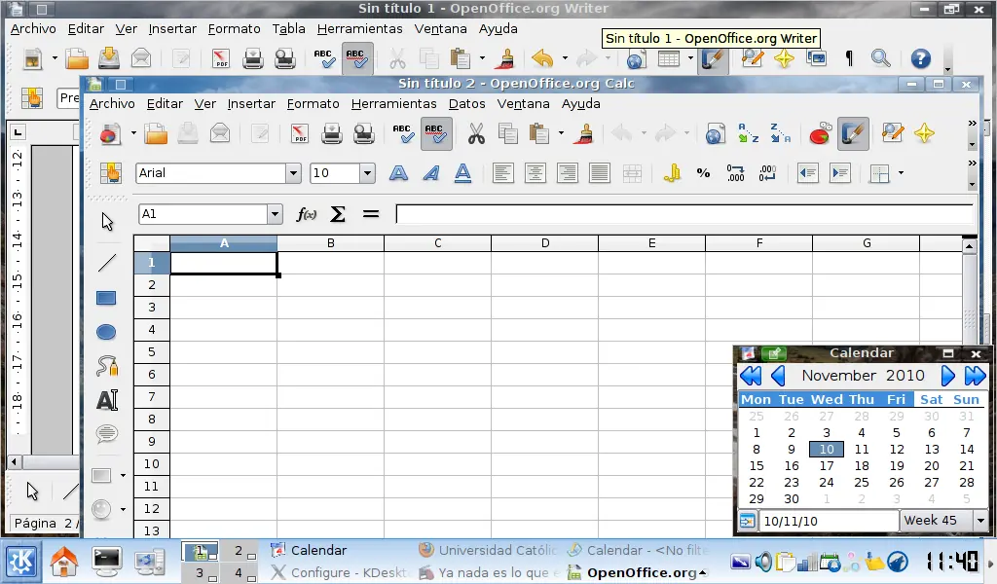Viewport: 997px width, 584px height.
Task: Expand the Name Box A1 dropdown
Action: click(x=275, y=214)
